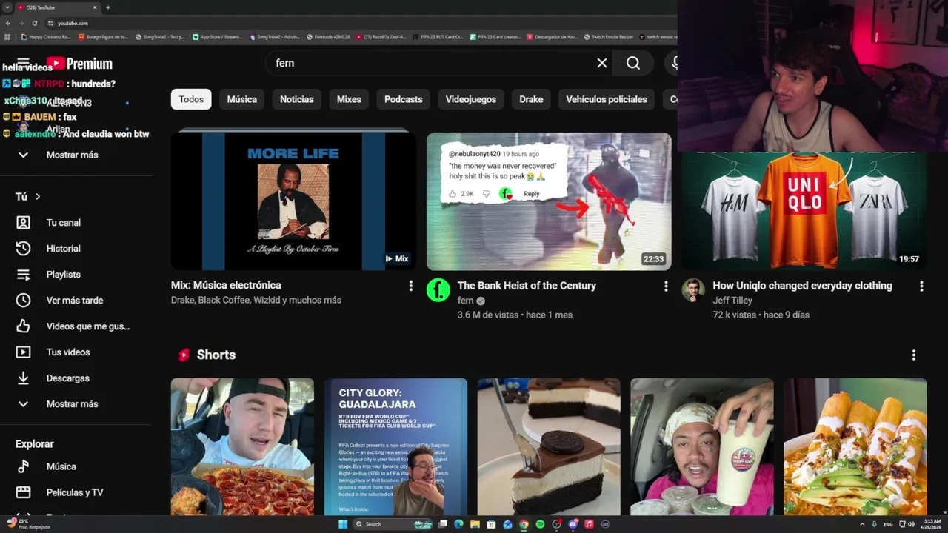Open the City Glory: Guadalajara Short
The width and height of the screenshot is (948, 533).
tap(395, 446)
